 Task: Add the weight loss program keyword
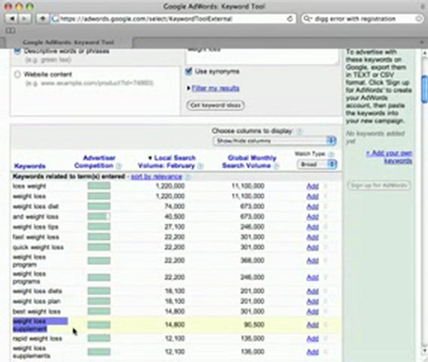pyautogui.click(x=312, y=261)
